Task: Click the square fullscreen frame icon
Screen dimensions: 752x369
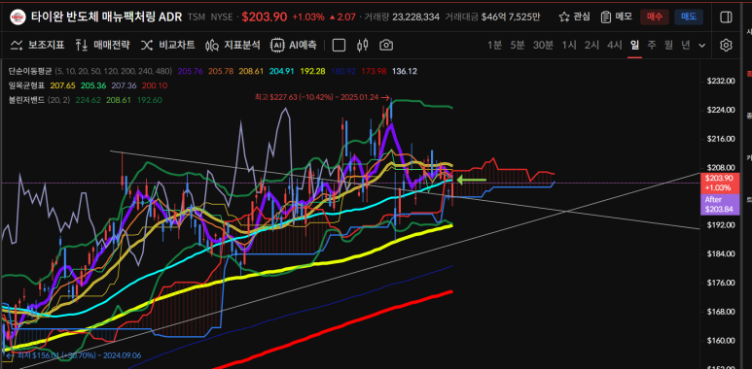Action: coord(340,46)
